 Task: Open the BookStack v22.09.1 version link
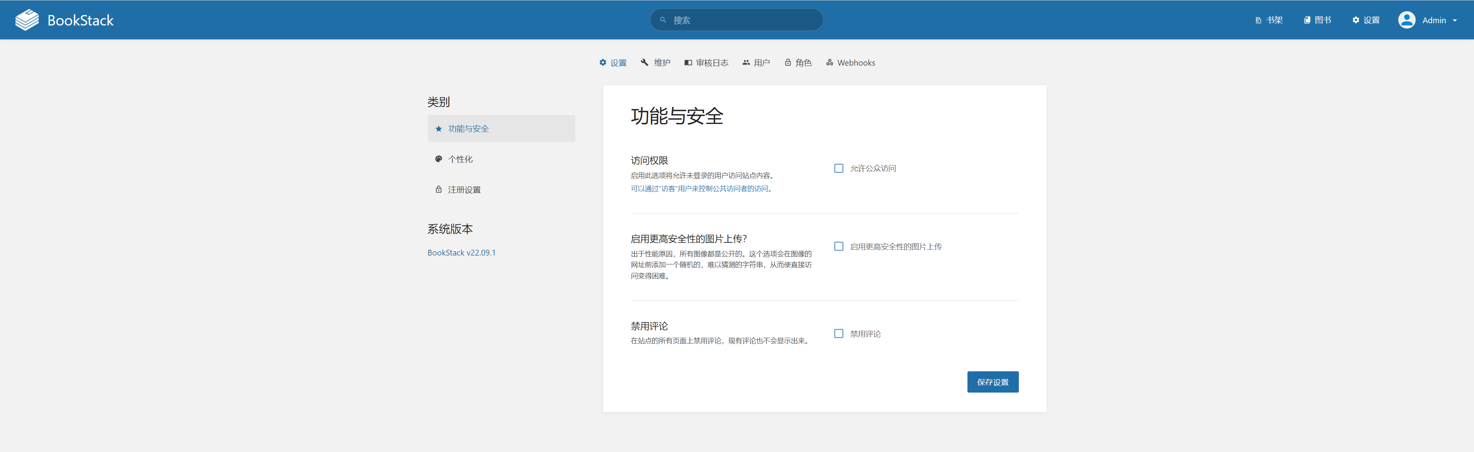[461, 252]
